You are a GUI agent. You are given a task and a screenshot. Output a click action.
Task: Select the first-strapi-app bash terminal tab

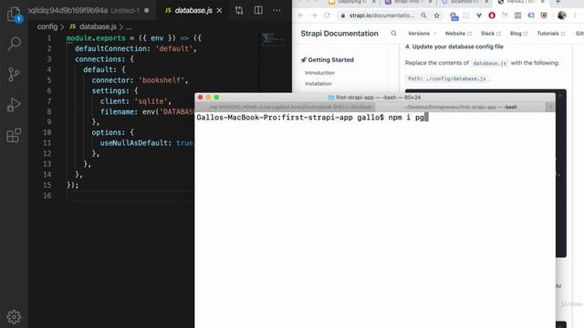(x=460, y=108)
